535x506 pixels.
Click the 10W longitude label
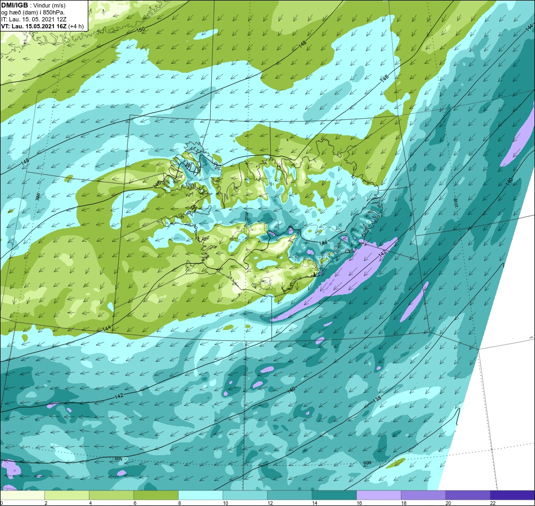pyautogui.click(x=456, y=203)
